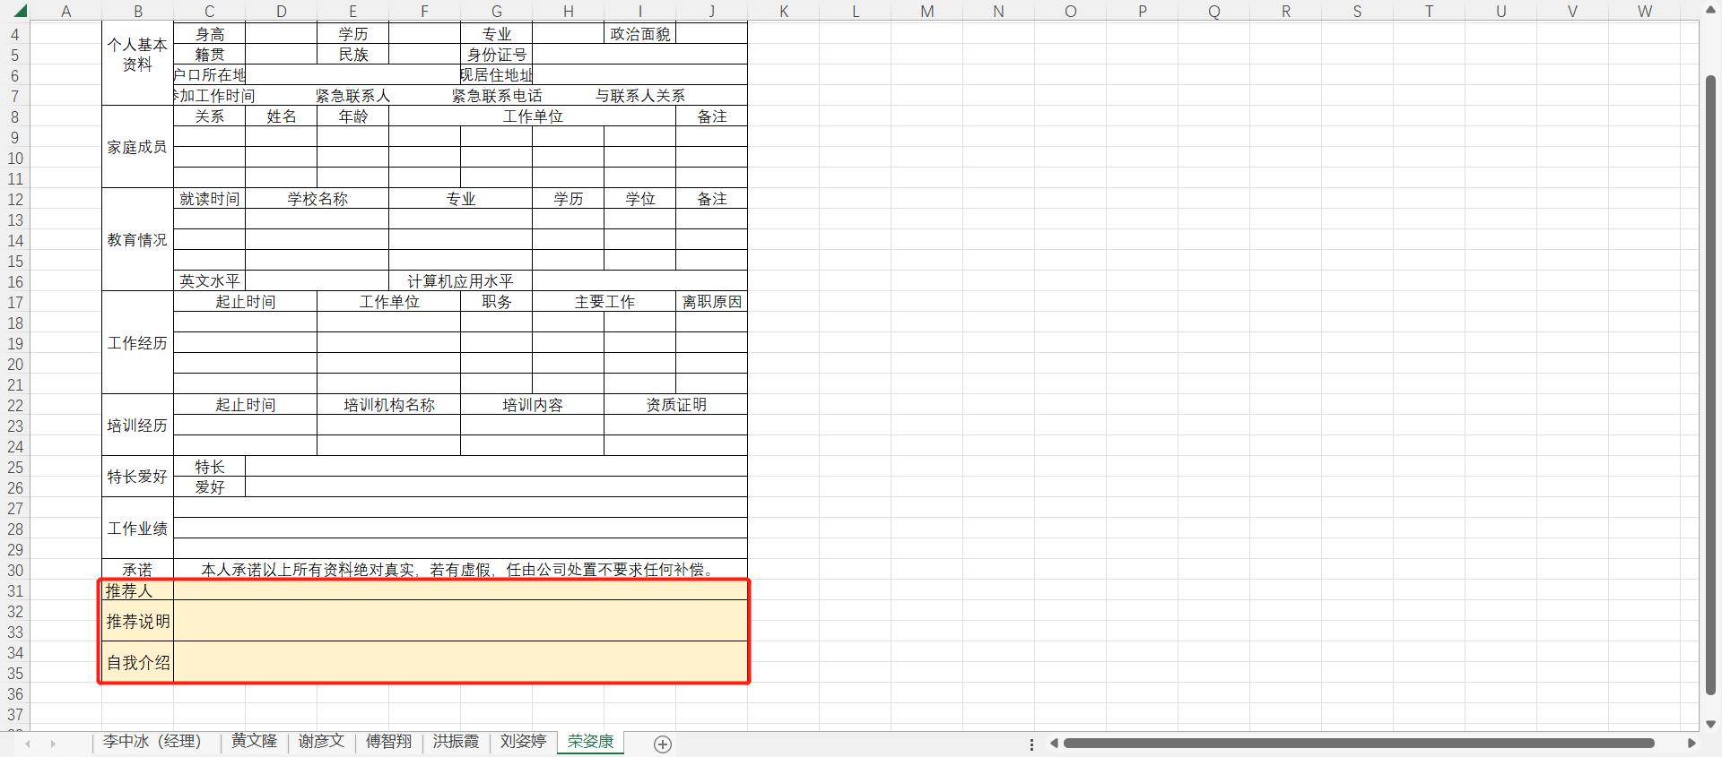Click the 身份证号 cell
This screenshot has height=757, width=1722.
(x=496, y=55)
